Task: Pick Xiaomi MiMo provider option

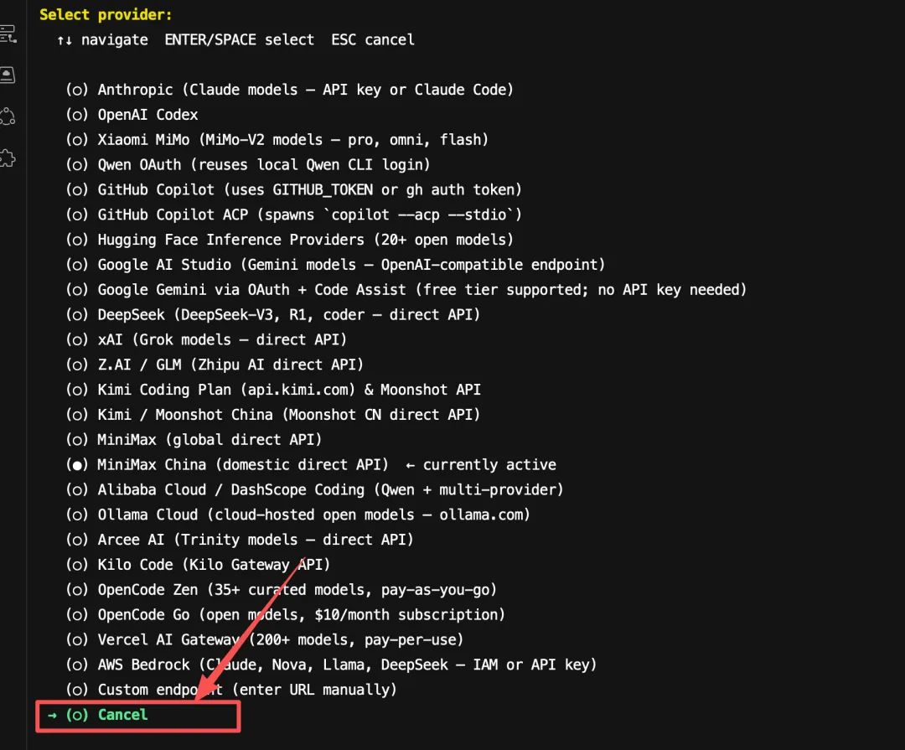Action: (277, 139)
